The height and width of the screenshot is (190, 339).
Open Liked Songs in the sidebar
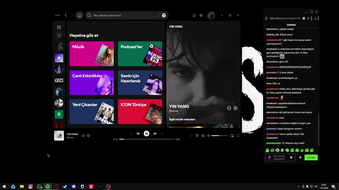click(59, 58)
